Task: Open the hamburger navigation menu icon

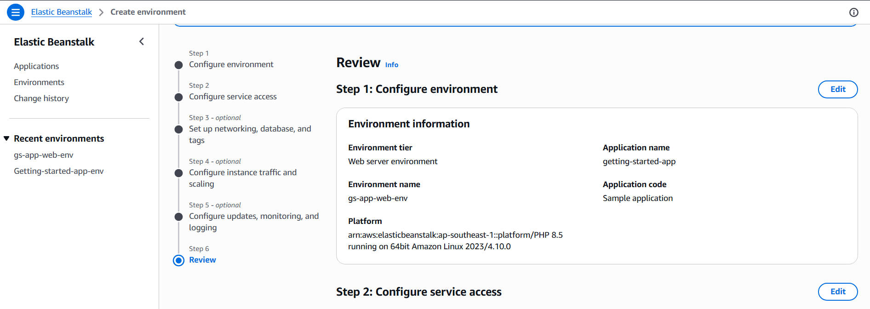Action: point(15,12)
